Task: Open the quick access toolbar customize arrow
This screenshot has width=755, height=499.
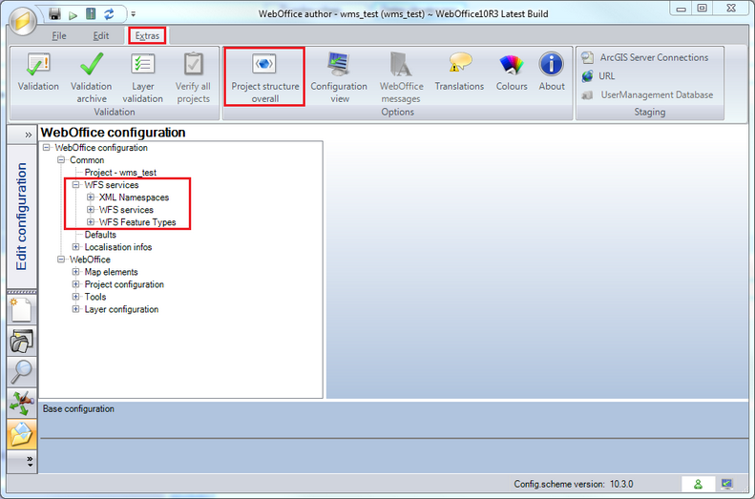Action: point(134,14)
